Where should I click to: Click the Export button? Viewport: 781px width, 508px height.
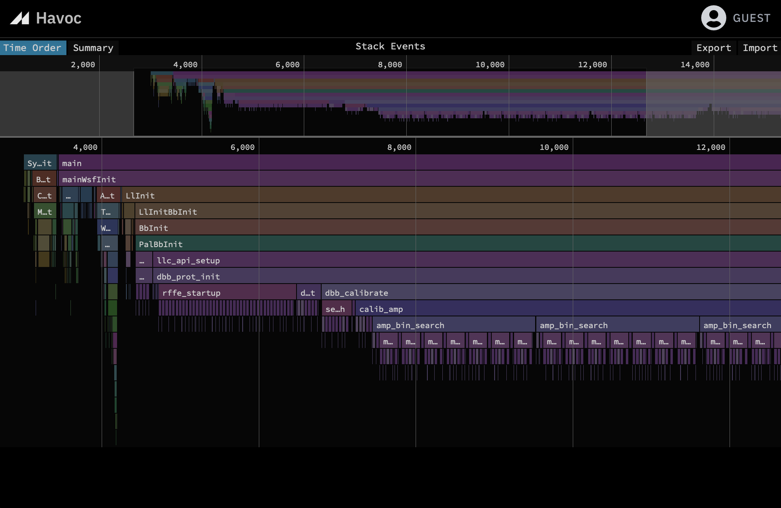[x=713, y=48]
